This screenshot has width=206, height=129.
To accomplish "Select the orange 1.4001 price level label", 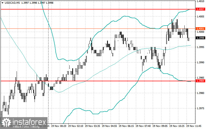I will tap(200, 29).
